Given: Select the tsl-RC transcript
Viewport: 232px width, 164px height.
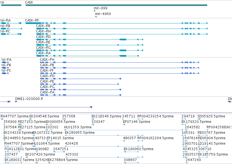Looking at the screenshot, I should pyautogui.click(x=11, y=34).
